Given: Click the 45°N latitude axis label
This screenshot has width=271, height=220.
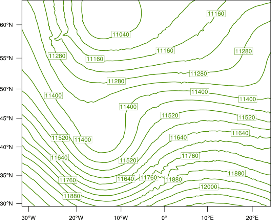Looking at the screenshot, I should pyautogui.click(x=6, y=118).
